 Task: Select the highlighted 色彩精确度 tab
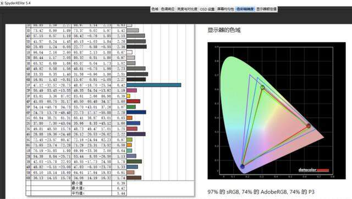pyautogui.click(x=245, y=9)
